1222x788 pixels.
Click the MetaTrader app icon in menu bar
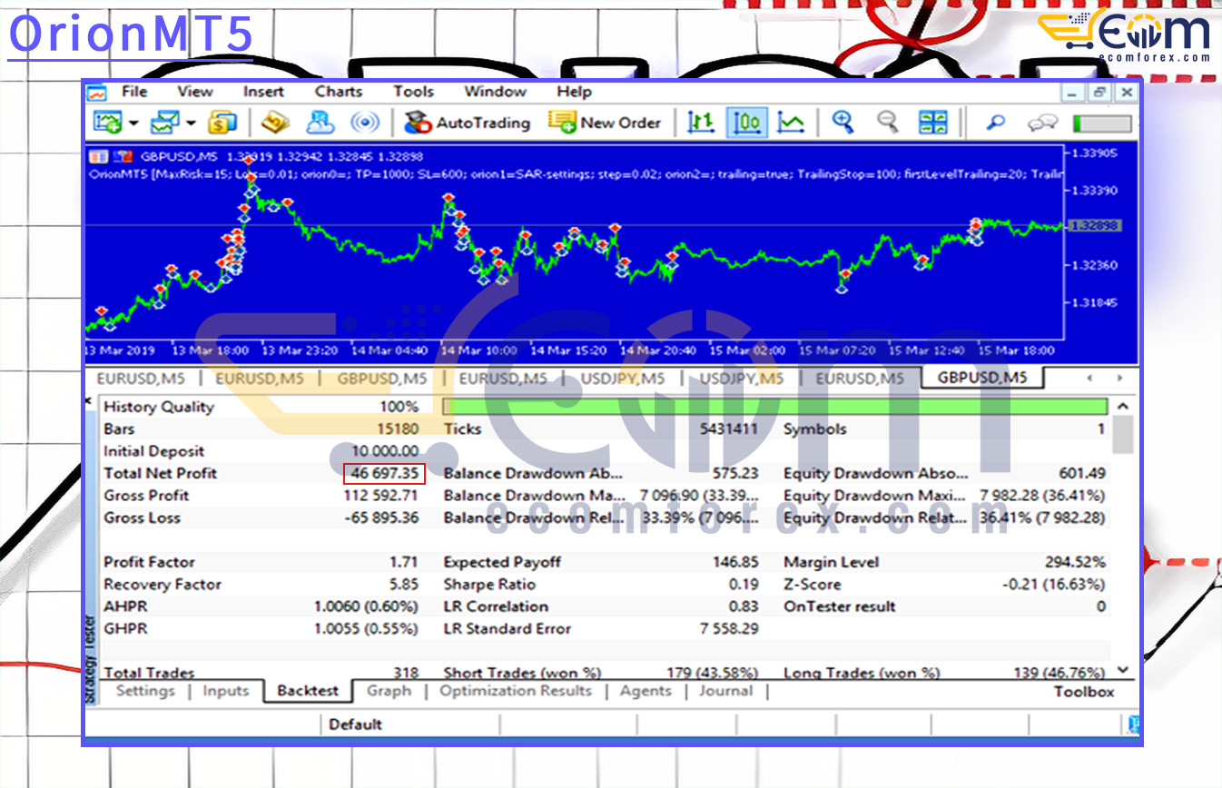96,92
